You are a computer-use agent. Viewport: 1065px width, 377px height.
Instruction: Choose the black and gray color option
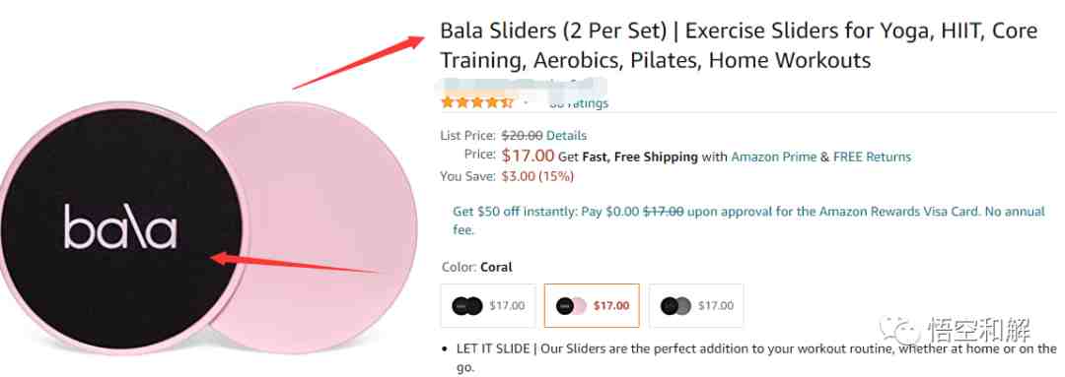point(696,306)
